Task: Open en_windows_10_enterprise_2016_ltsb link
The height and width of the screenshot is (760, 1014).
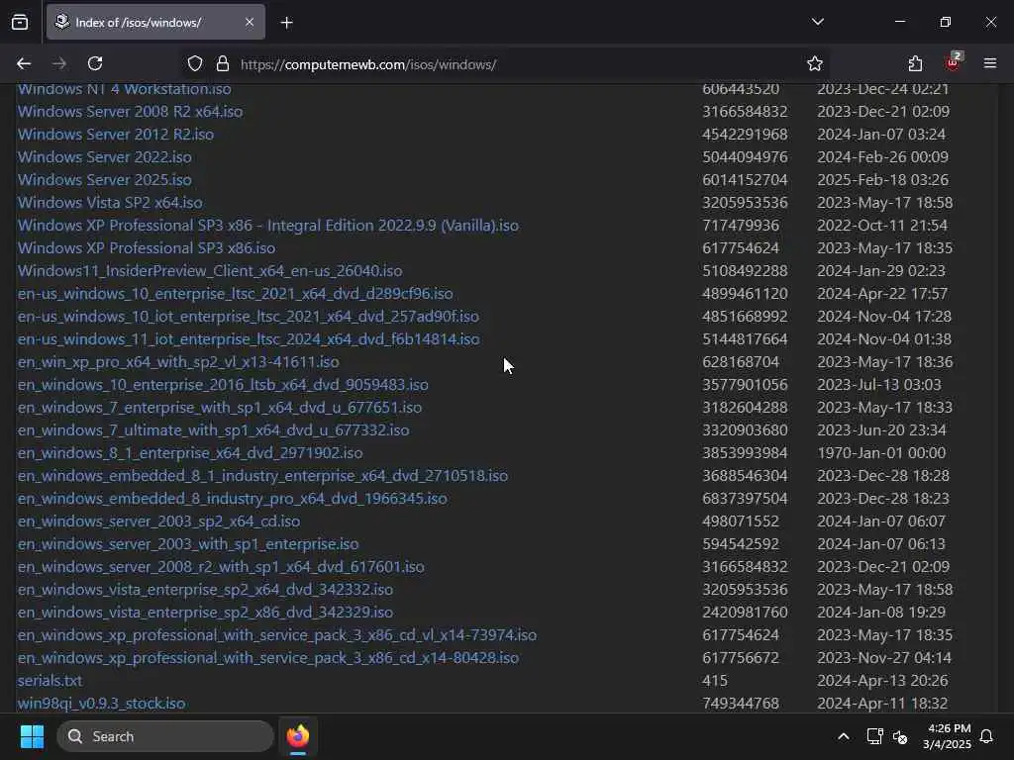Action: tap(223, 385)
